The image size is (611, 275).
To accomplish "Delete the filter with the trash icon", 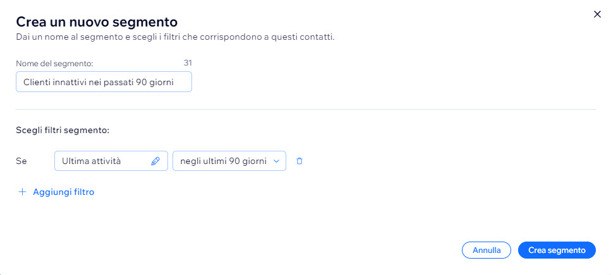I will (x=299, y=161).
